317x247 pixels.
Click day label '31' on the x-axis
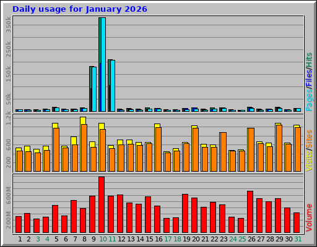click(x=298, y=239)
